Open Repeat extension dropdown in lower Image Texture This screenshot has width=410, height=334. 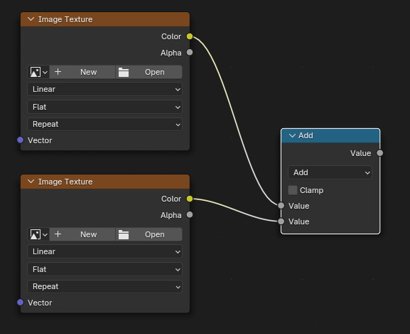(104, 286)
